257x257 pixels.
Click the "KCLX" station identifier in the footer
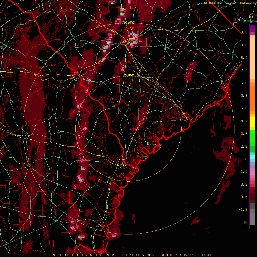click(x=167, y=255)
